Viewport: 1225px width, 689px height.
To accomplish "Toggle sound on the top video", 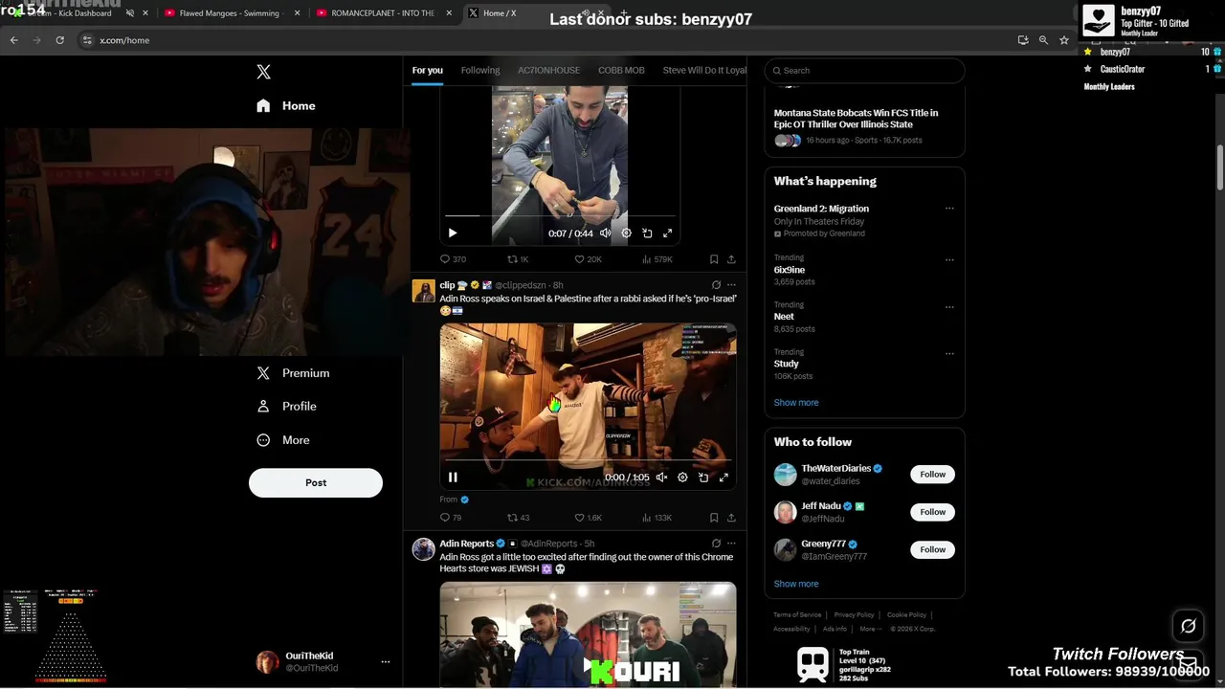I will [605, 233].
